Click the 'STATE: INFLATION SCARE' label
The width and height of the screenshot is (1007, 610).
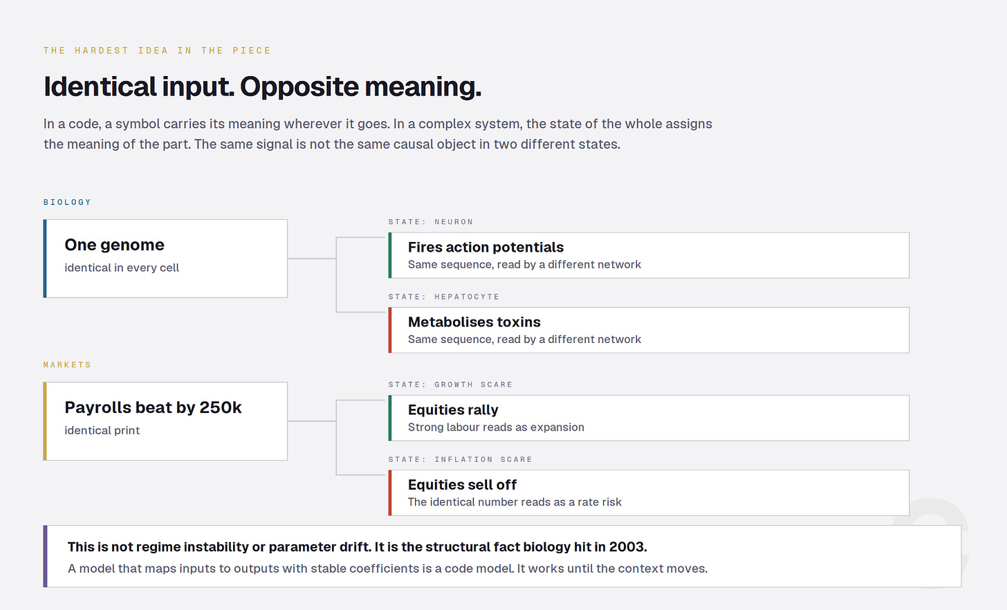(460, 459)
